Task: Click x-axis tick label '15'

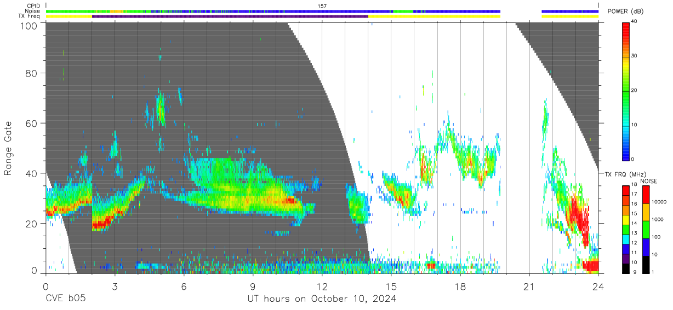Action: coord(391,286)
